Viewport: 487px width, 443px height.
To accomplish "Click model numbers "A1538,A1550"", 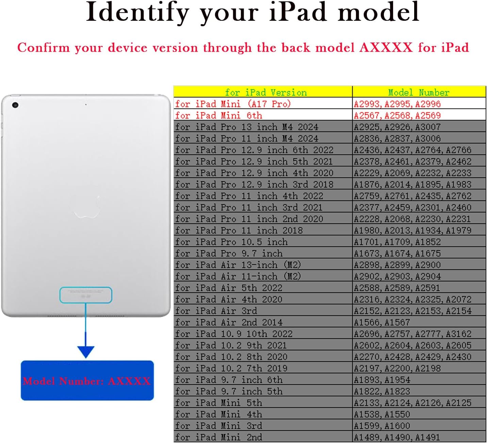I will [x=382, y=414].
